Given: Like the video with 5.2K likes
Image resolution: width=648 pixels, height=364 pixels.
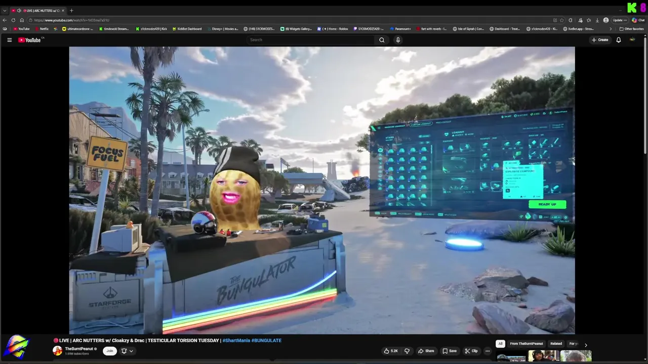Looking at the screenshot, I should (391, 351).
